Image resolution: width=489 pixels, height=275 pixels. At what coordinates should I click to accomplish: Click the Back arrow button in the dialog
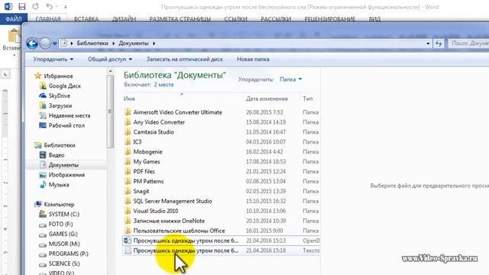coord(32,44)
